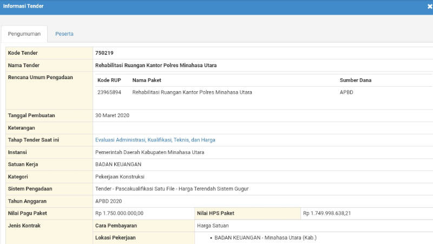Click Rp 1.750.000.000,00 value
Screen dimensions: 433x244
[119, 213]
